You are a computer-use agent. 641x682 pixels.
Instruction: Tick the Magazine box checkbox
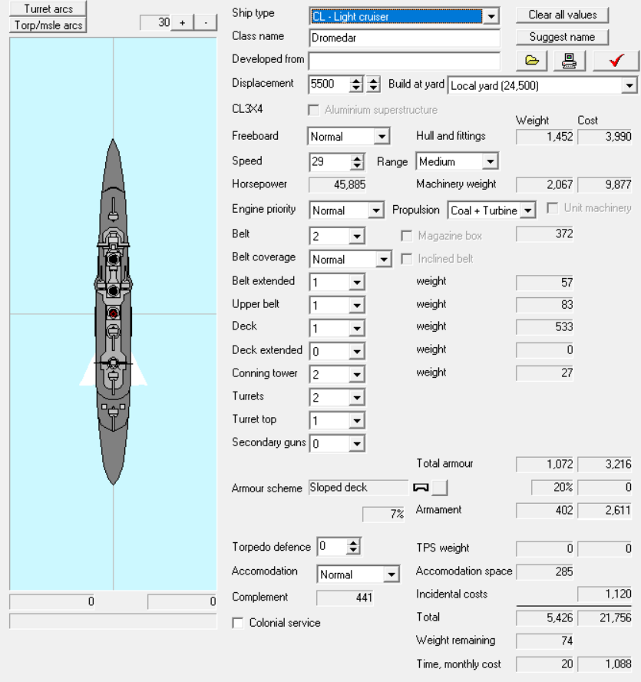407,236
